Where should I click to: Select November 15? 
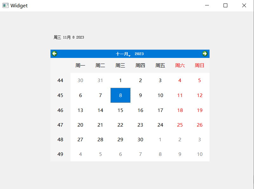pyautogui.click(x=120, y=110)
